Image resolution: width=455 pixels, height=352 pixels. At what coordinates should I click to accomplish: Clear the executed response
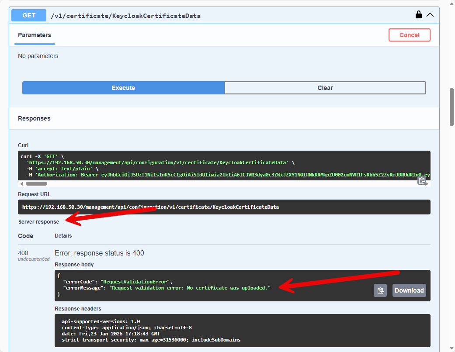(x=325, y=88)
